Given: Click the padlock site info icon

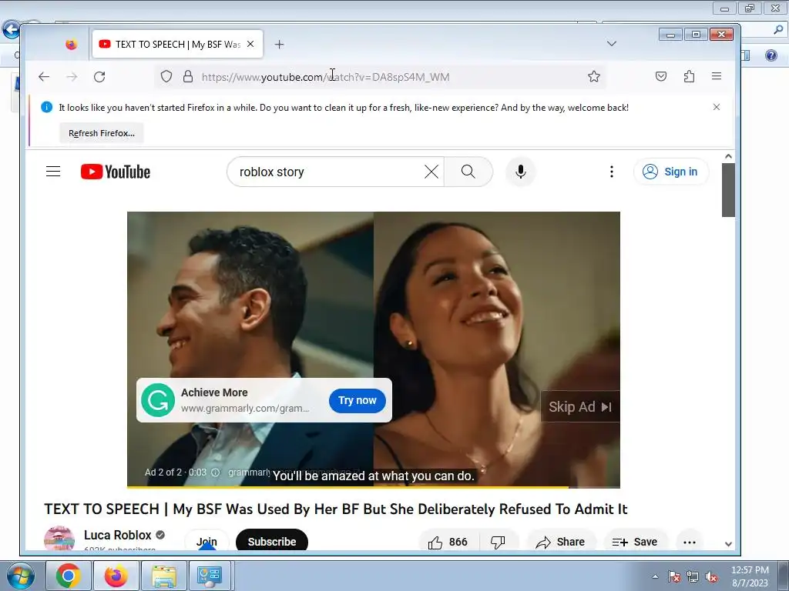Looking at the screenshot, I should 188,76.
